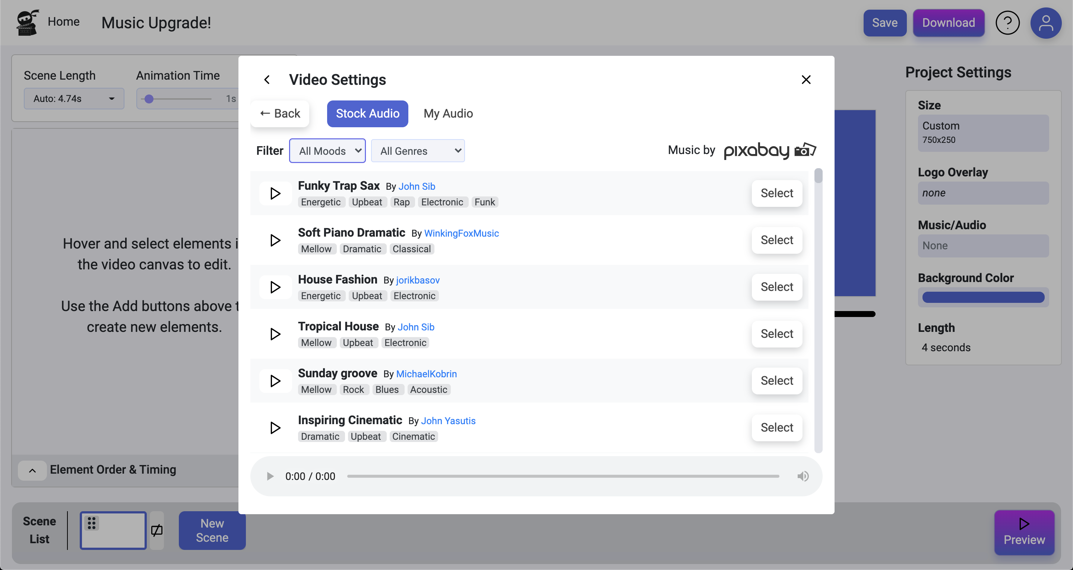Click the play icon for Sunday Groove
Screen dimensions: 1073x570
point(275,381)
